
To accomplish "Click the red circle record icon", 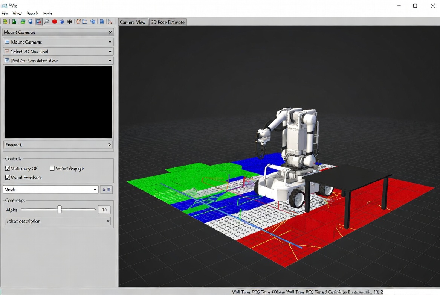I will (x=55, y=21).
